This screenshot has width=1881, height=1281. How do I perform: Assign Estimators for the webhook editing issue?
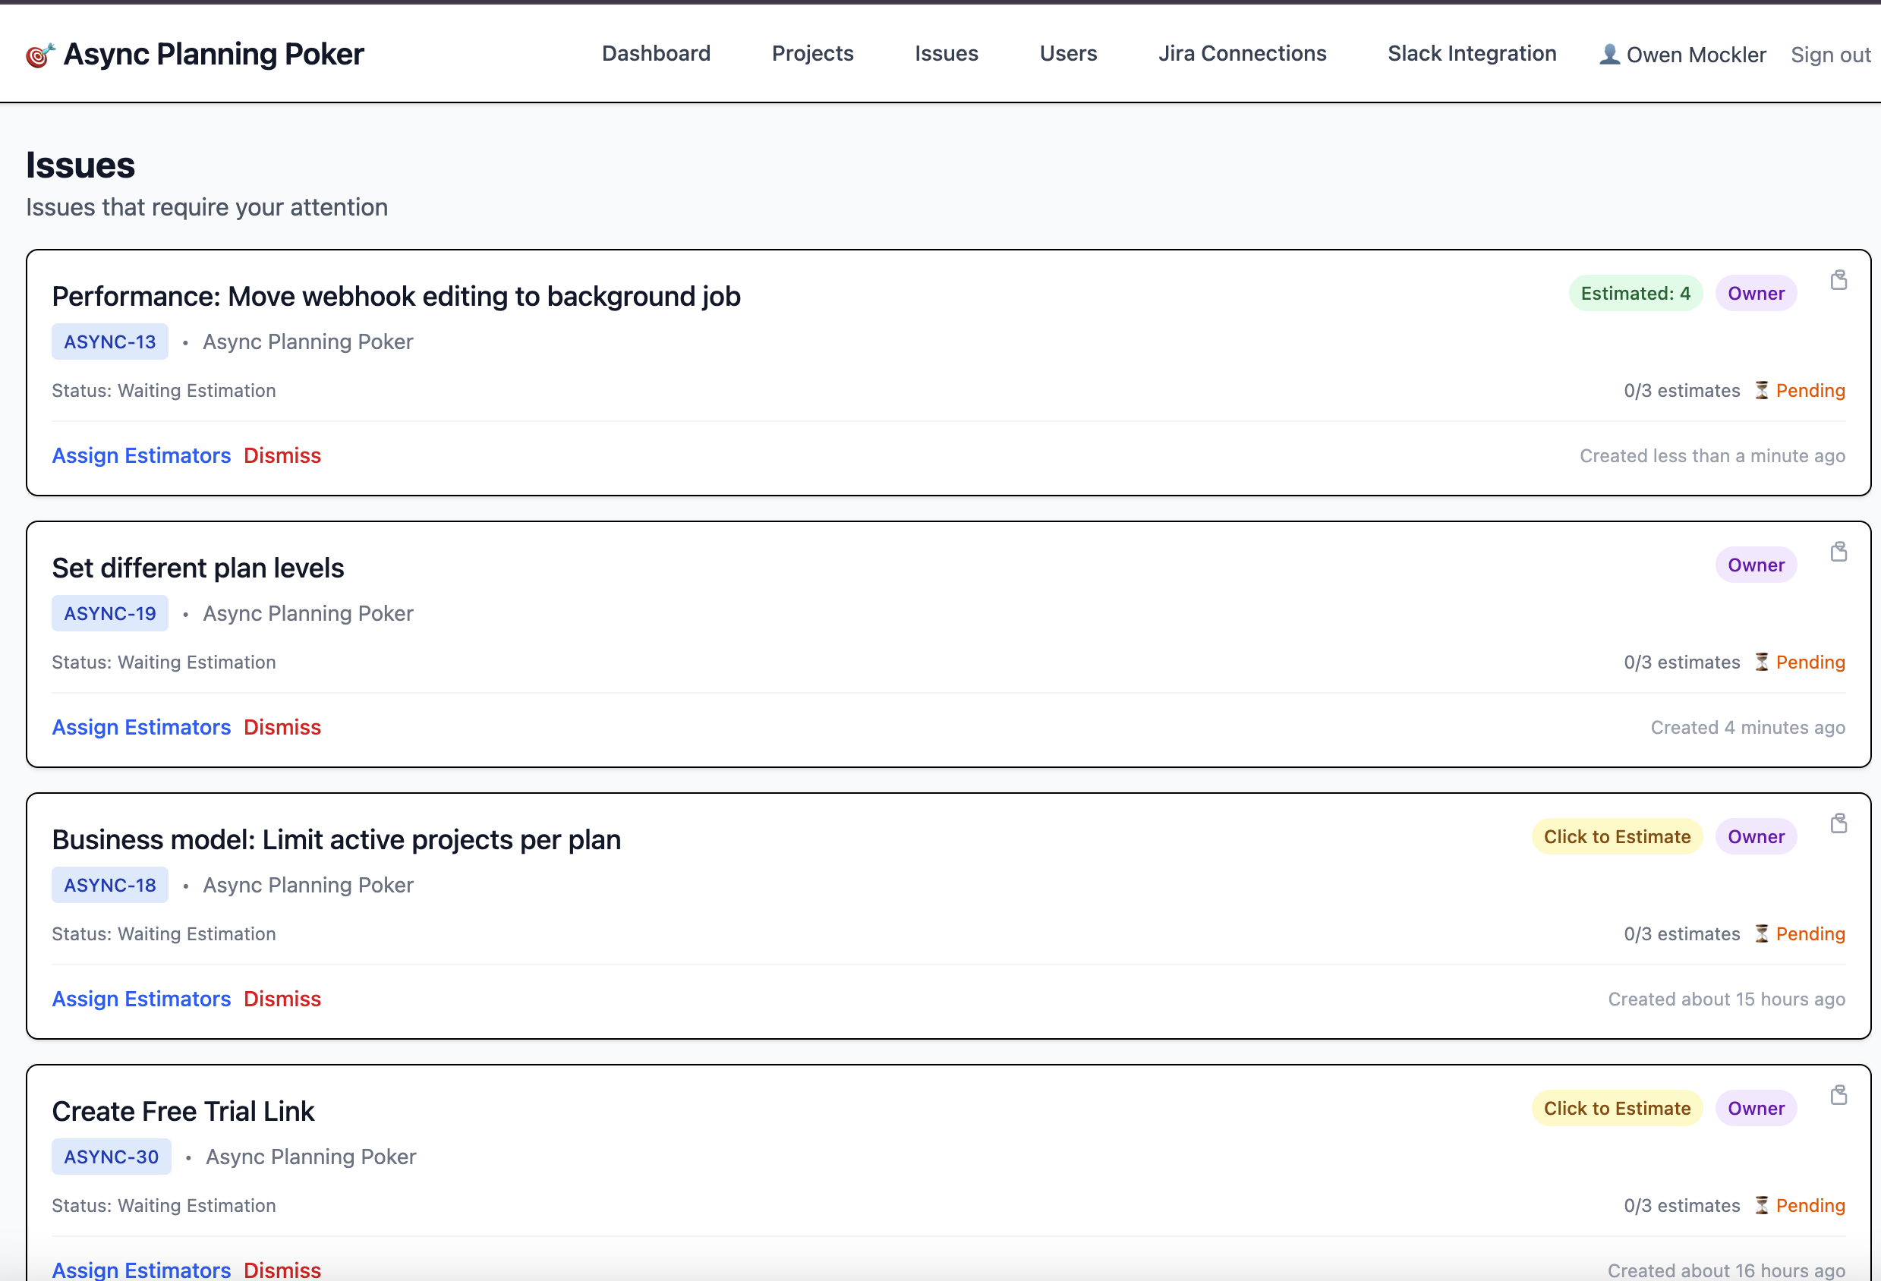pos(142,455)
